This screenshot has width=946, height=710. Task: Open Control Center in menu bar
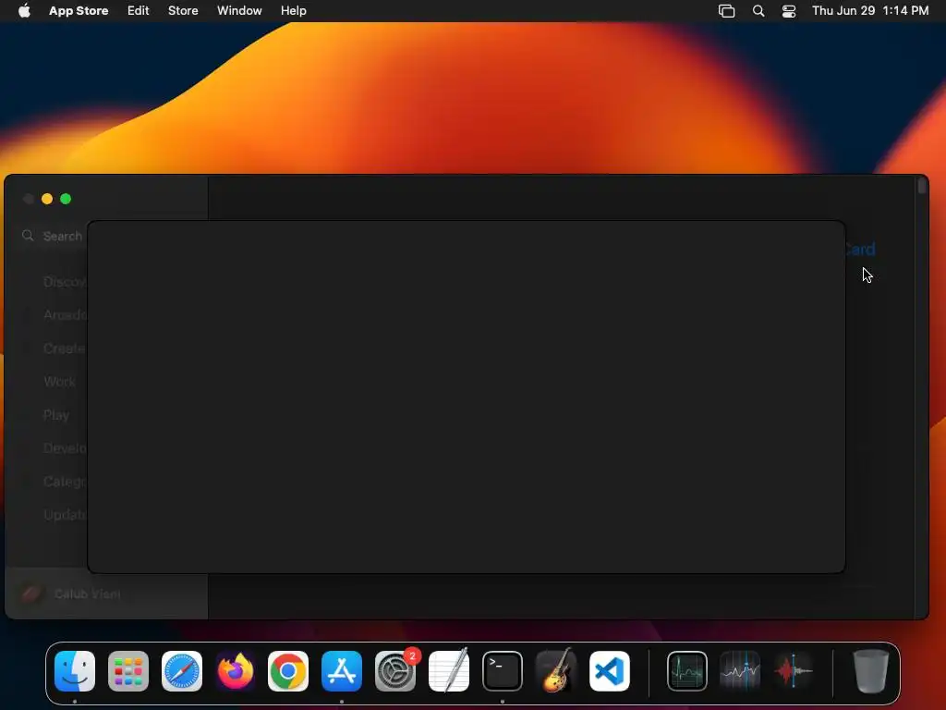pos(789,11)
